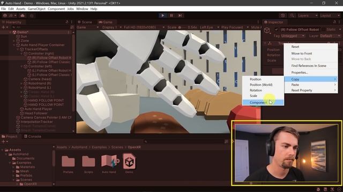Screen dimensions: 343x192
Task: Toggle the GameObject active checkbox in Inspector
Action: (x=277, y=29)
